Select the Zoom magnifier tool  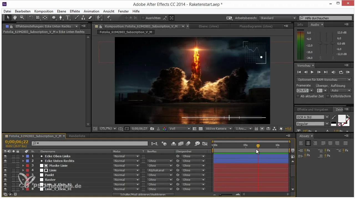pos(22,18)
